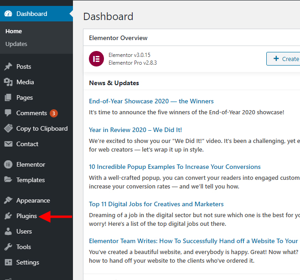Click the News & Updates heading
This screenshot has height=280, width=300.
coord(114,83)
